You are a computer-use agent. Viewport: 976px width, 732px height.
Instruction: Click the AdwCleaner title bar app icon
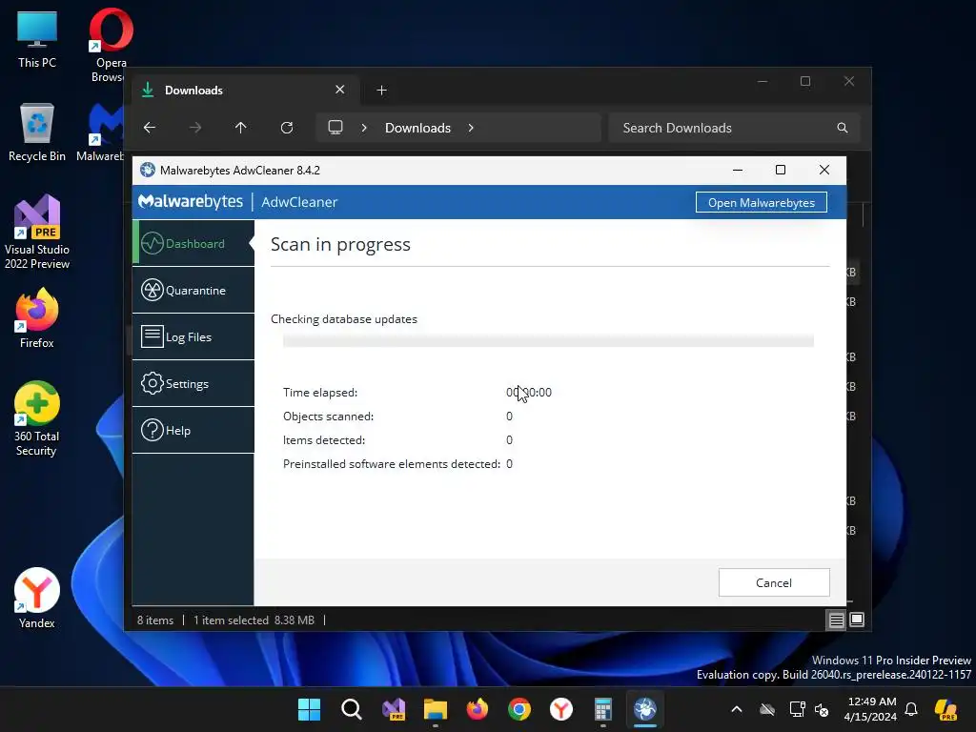coord(148,170)
